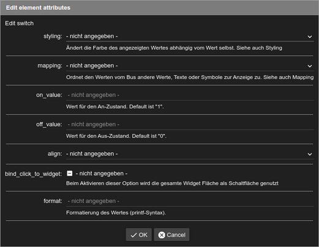Expand the styling dropdown chevron arrow
The width and height of the screenshot is (319, 247).
(310, 37)
